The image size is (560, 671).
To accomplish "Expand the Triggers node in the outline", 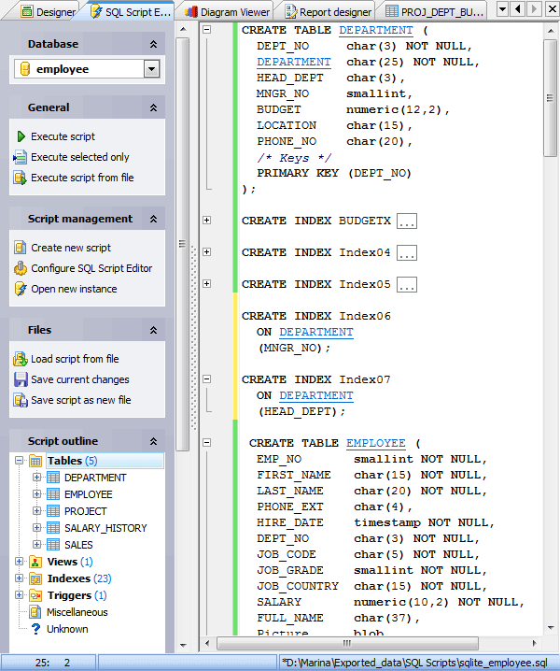I will pos(21,595).
